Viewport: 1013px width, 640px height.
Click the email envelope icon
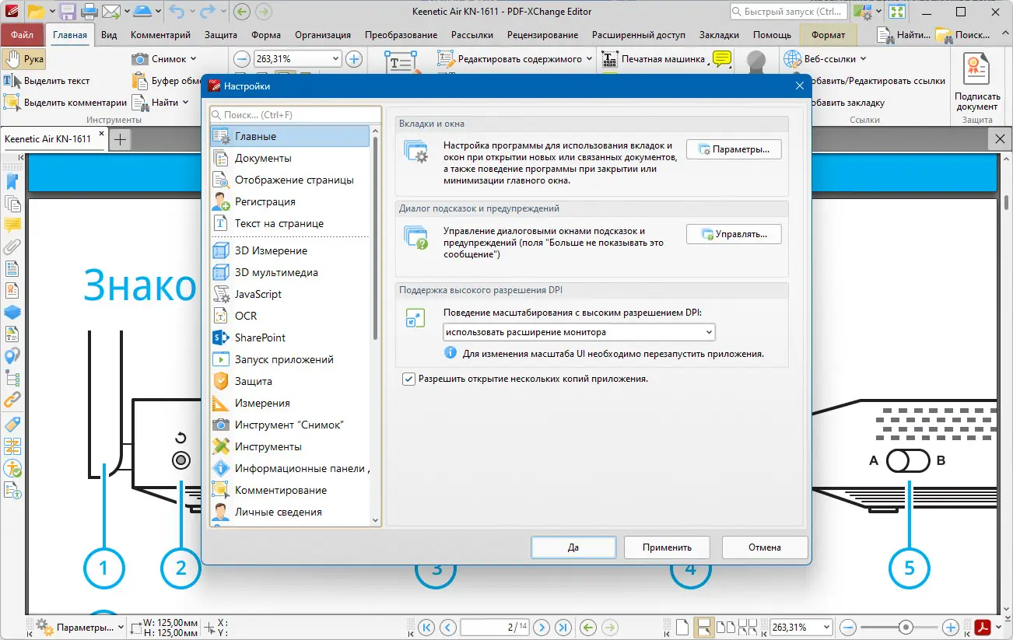click(111, 12)
